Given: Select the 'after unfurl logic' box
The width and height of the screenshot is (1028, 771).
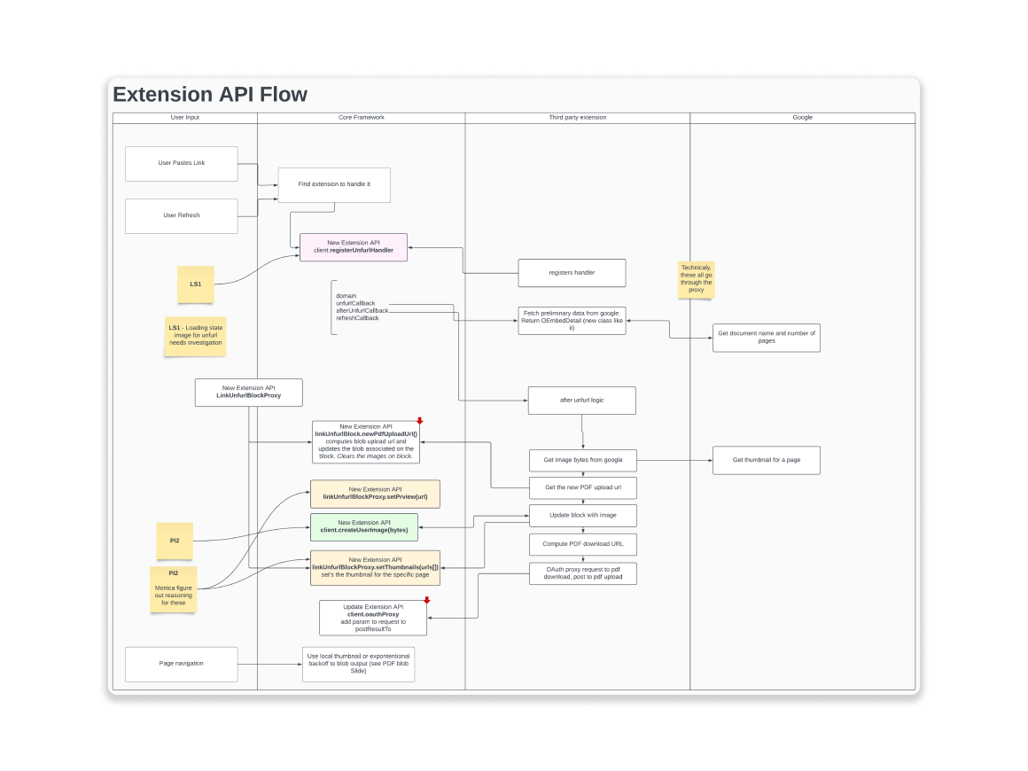Looking at the screenshot, I should pos(581,401).
